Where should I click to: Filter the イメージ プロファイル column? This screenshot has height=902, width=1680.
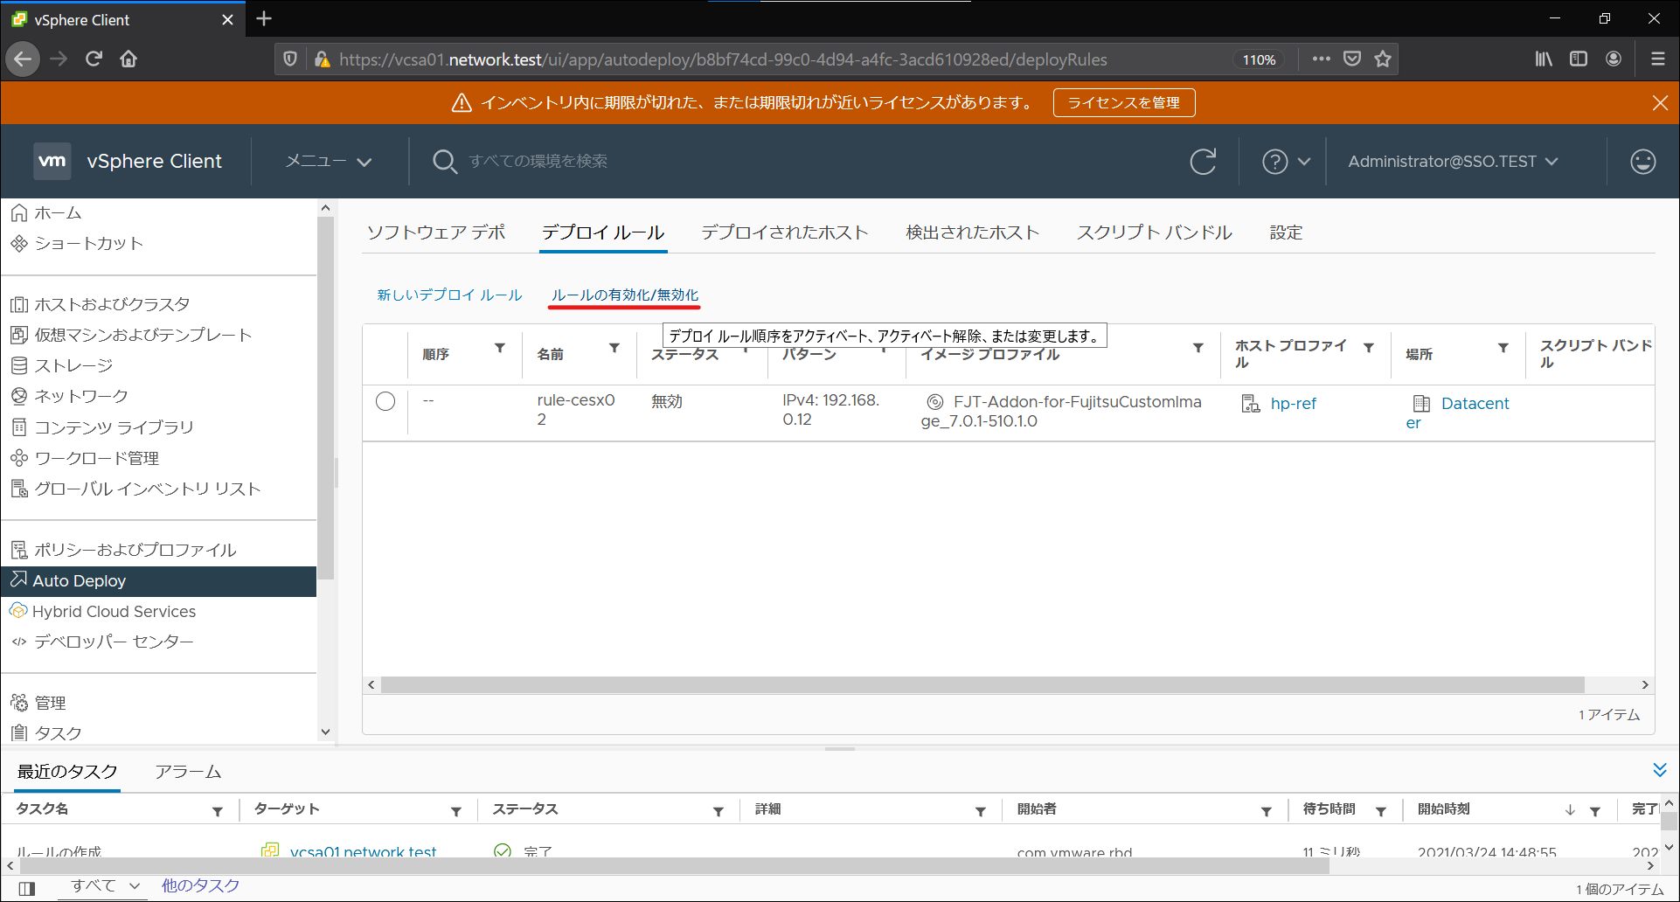(x=1198, y=348)
